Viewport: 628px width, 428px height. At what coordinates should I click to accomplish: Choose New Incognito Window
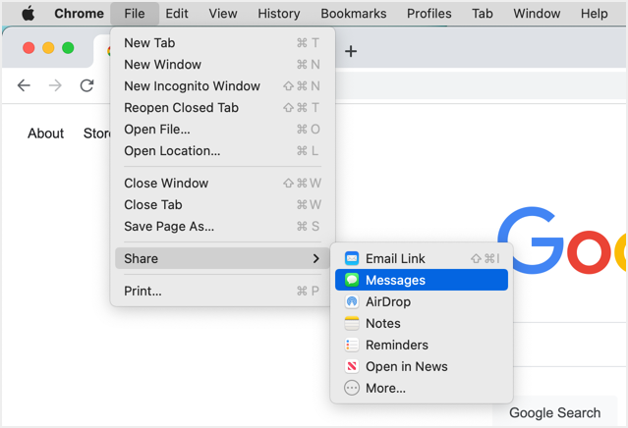click(192, 86)
